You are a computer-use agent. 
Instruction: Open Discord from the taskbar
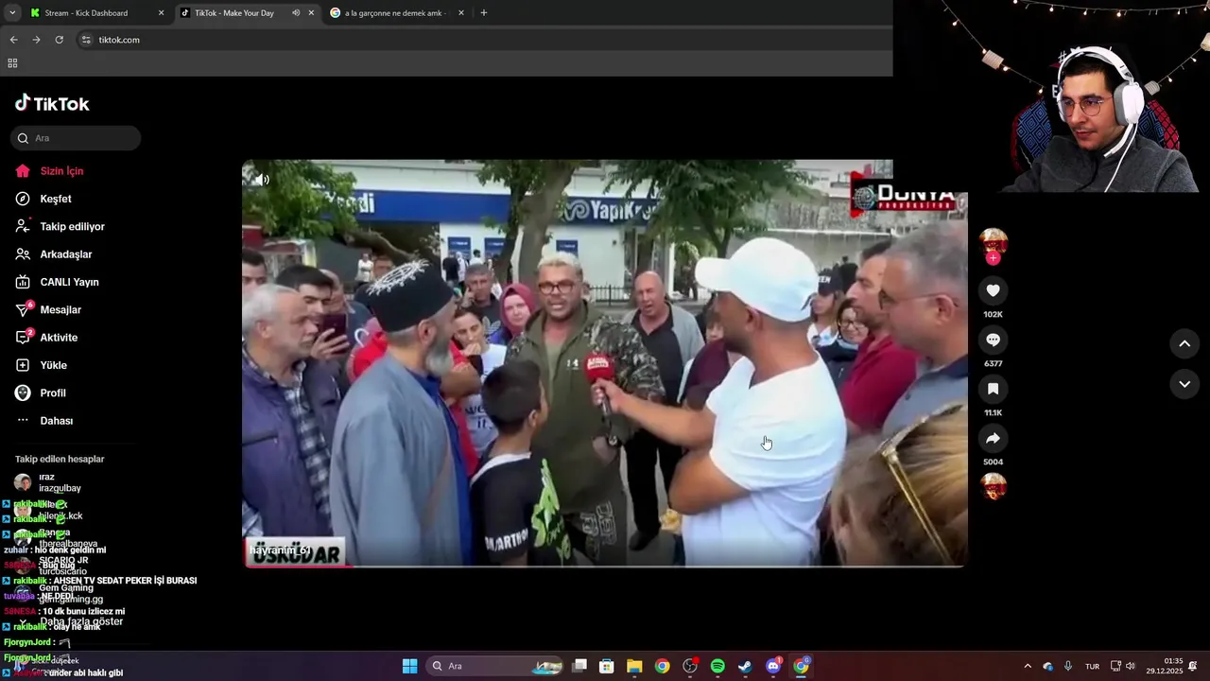(x=773, y=666)
